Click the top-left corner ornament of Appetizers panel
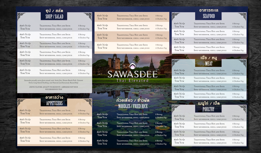 pyautogui.click(x=21, y=103)
